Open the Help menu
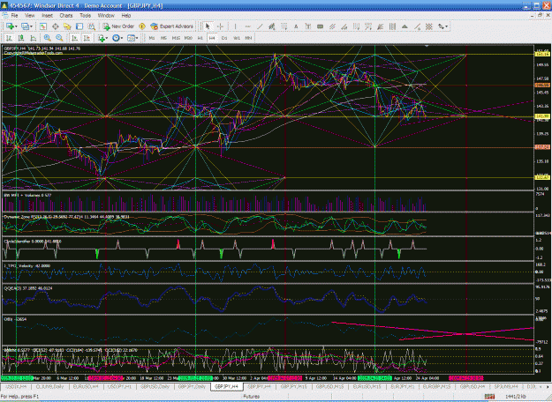 [x=126, y=16]
